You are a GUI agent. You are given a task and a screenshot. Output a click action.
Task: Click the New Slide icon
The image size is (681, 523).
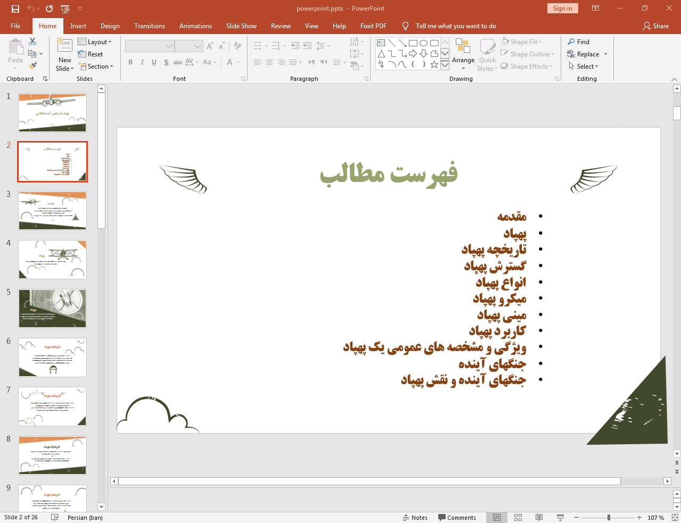(x=64, y=46)
